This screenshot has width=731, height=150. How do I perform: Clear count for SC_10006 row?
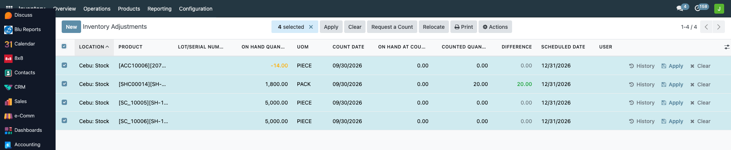coord(700,121)
